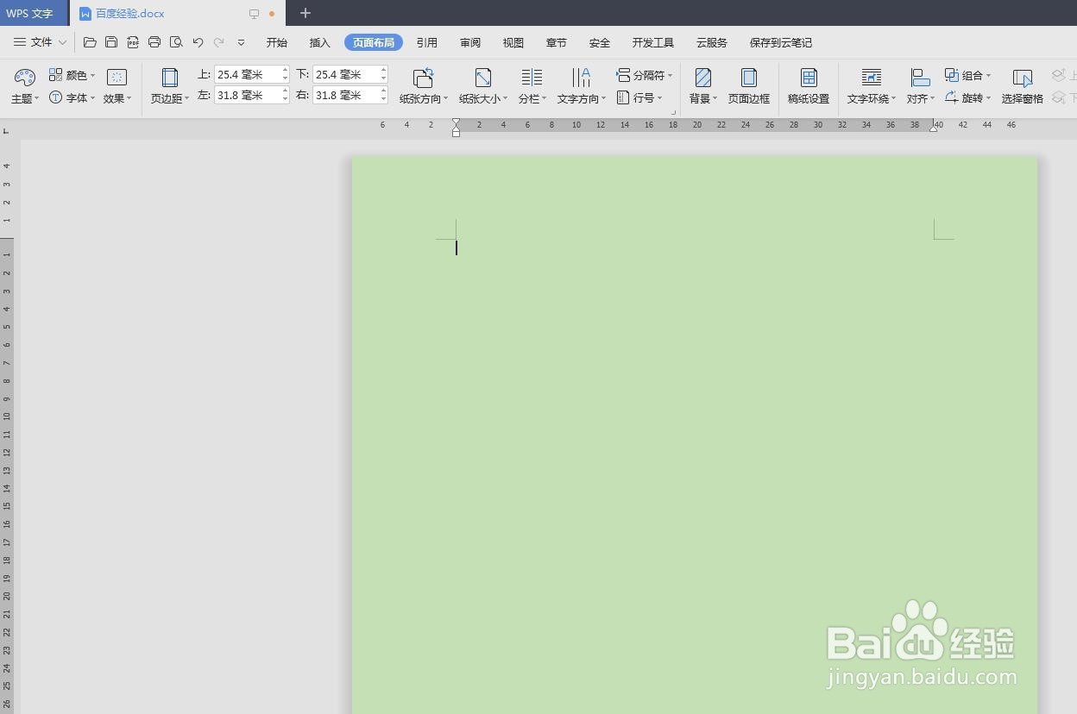Click the Open folder icon in quick toolbar
The height and width of the screenshot is (714, 1077).
pyautogui.click(x=90, y=42)
